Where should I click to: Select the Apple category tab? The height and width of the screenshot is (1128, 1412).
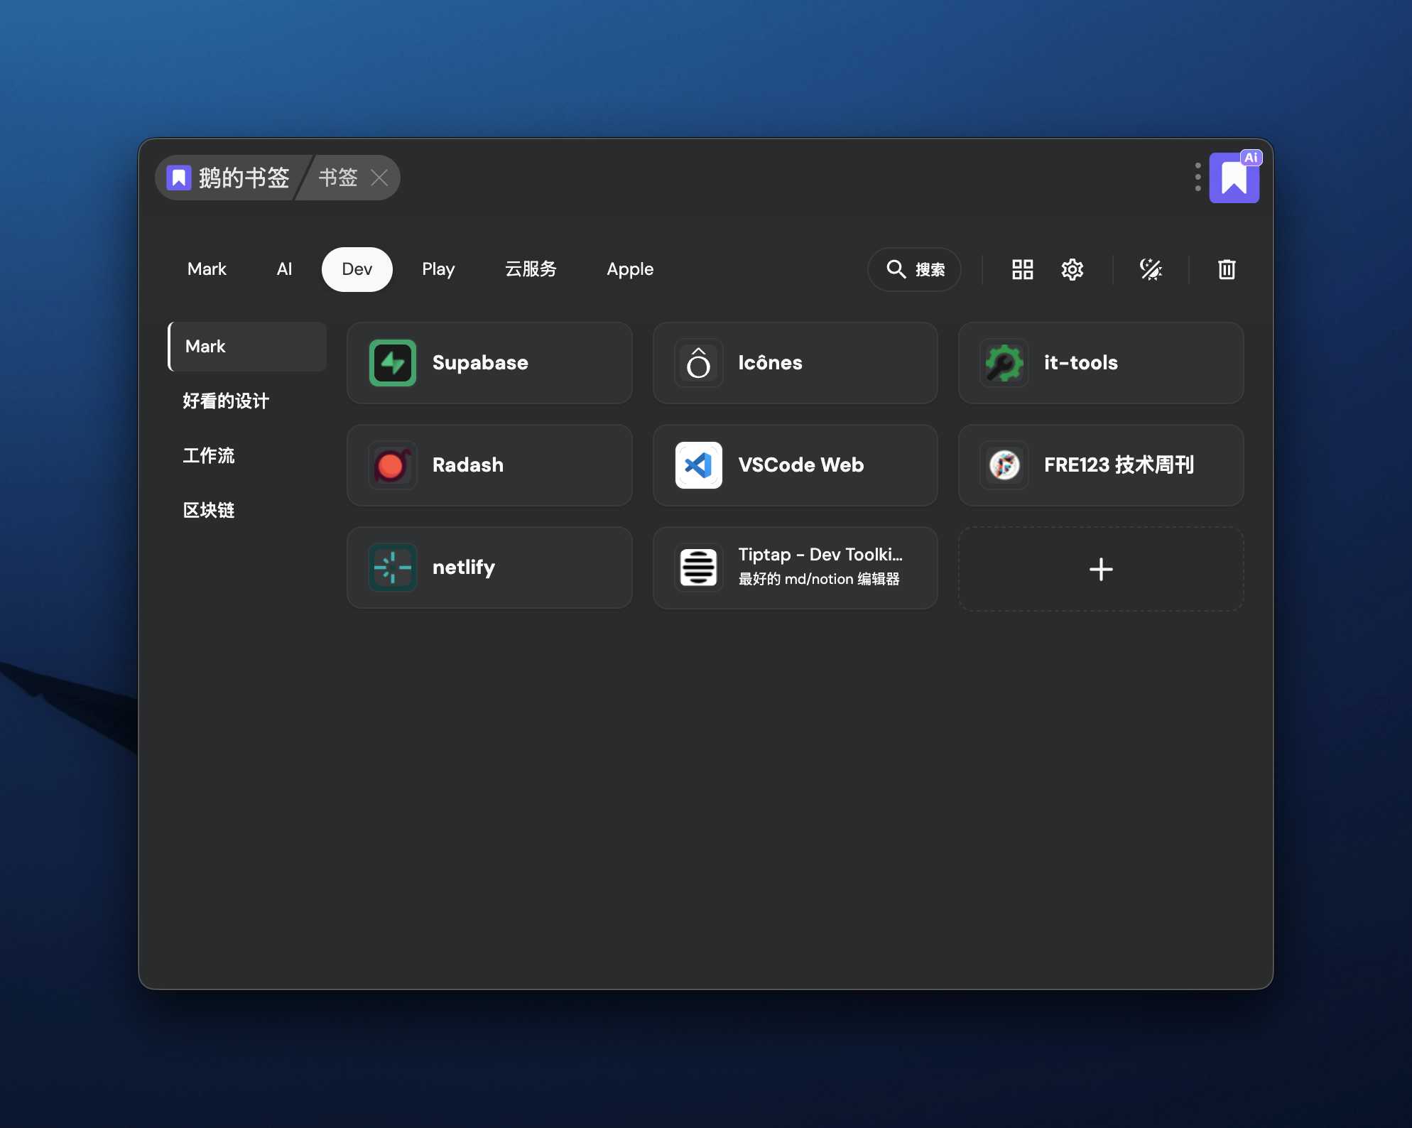[630, 269]
